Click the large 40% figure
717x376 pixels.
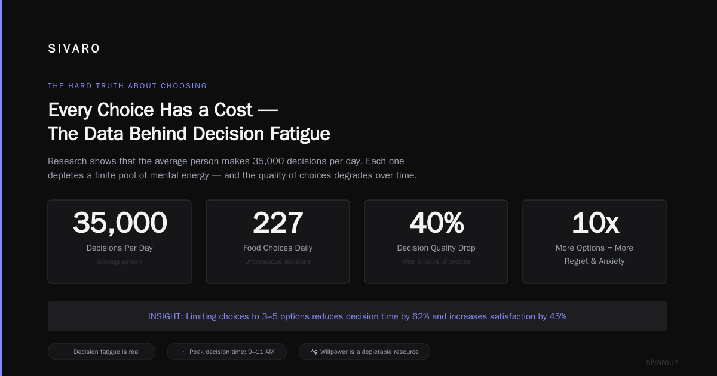click(436, 223)
